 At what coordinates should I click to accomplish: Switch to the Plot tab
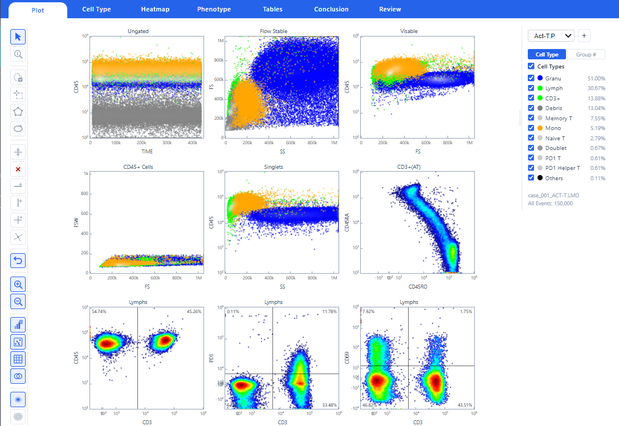[38, 10]
